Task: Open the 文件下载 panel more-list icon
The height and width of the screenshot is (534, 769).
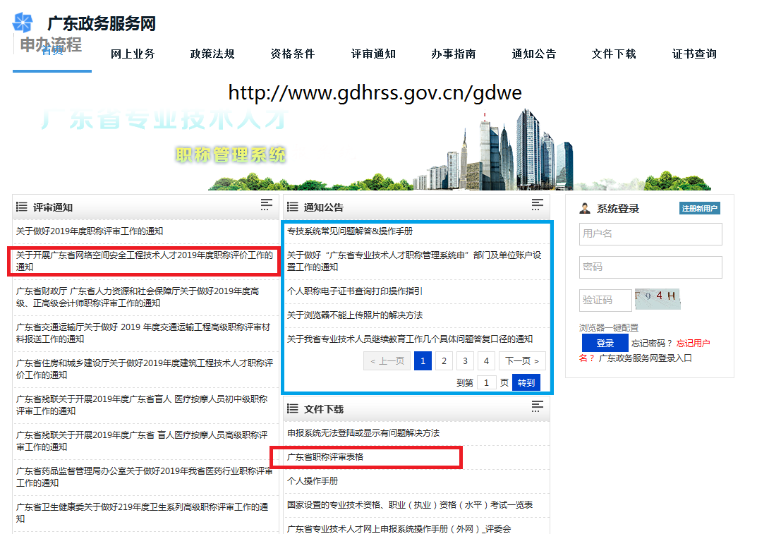Action: tap(538, 406)
